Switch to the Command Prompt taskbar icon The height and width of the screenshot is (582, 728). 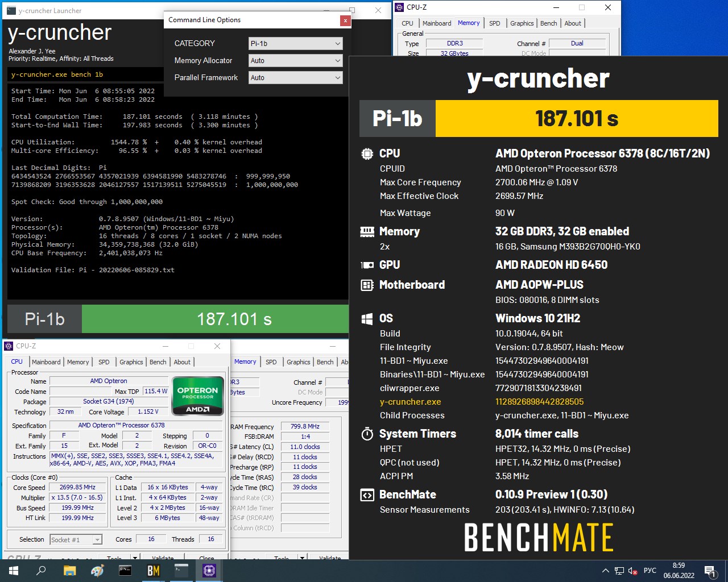(125, 571)
